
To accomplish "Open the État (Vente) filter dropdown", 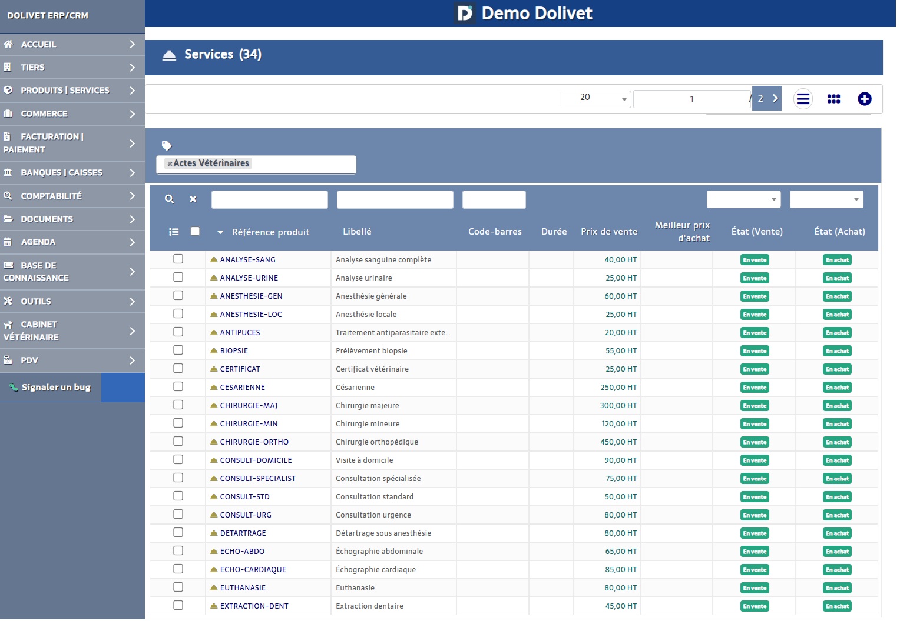I will [743, 200].
